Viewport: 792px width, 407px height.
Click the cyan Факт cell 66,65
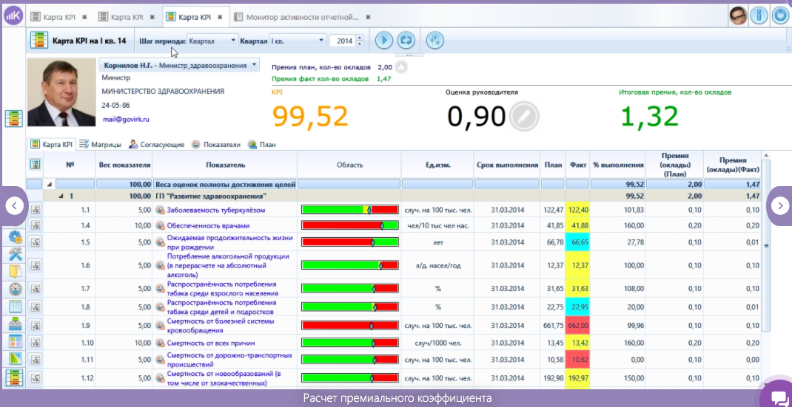578,242
